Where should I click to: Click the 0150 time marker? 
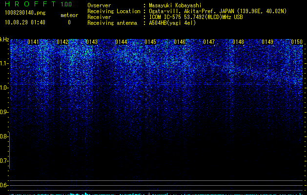(x=297, y=42)
